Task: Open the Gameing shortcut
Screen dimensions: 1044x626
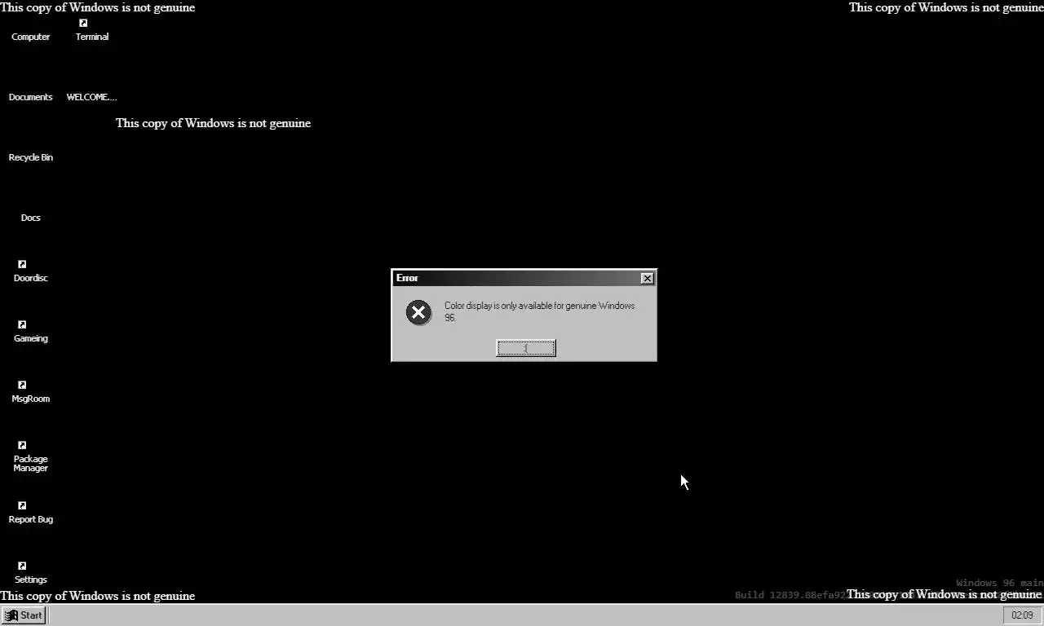Action: pos(30,331)
